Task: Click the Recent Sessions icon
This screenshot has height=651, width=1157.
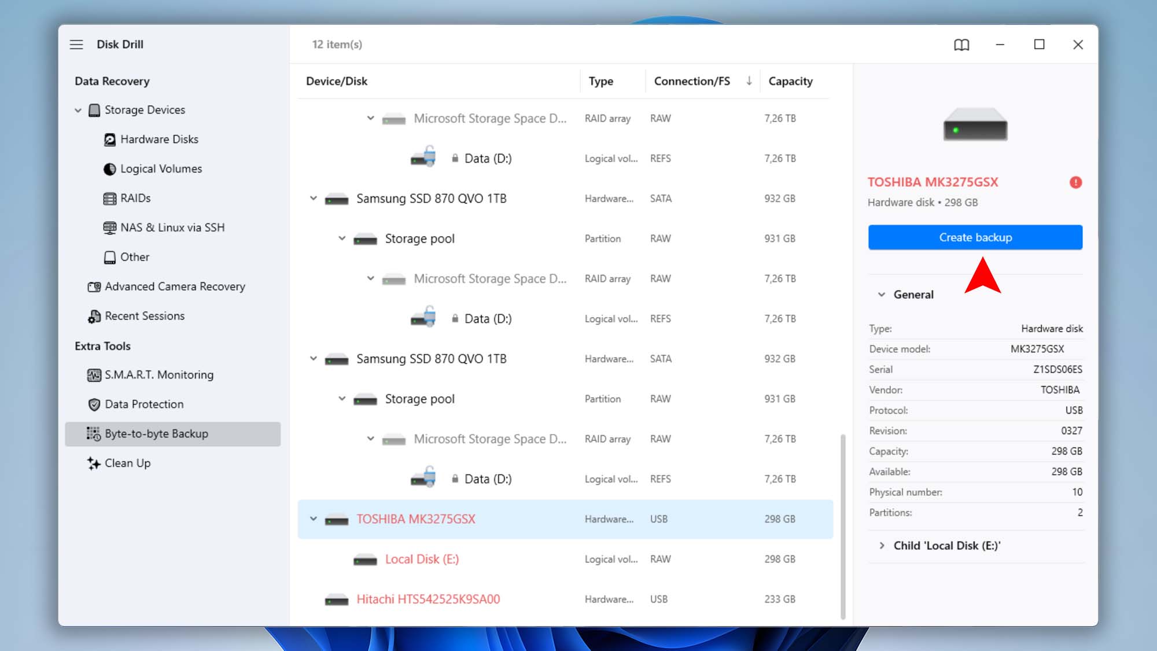Action: pos(94,317)
